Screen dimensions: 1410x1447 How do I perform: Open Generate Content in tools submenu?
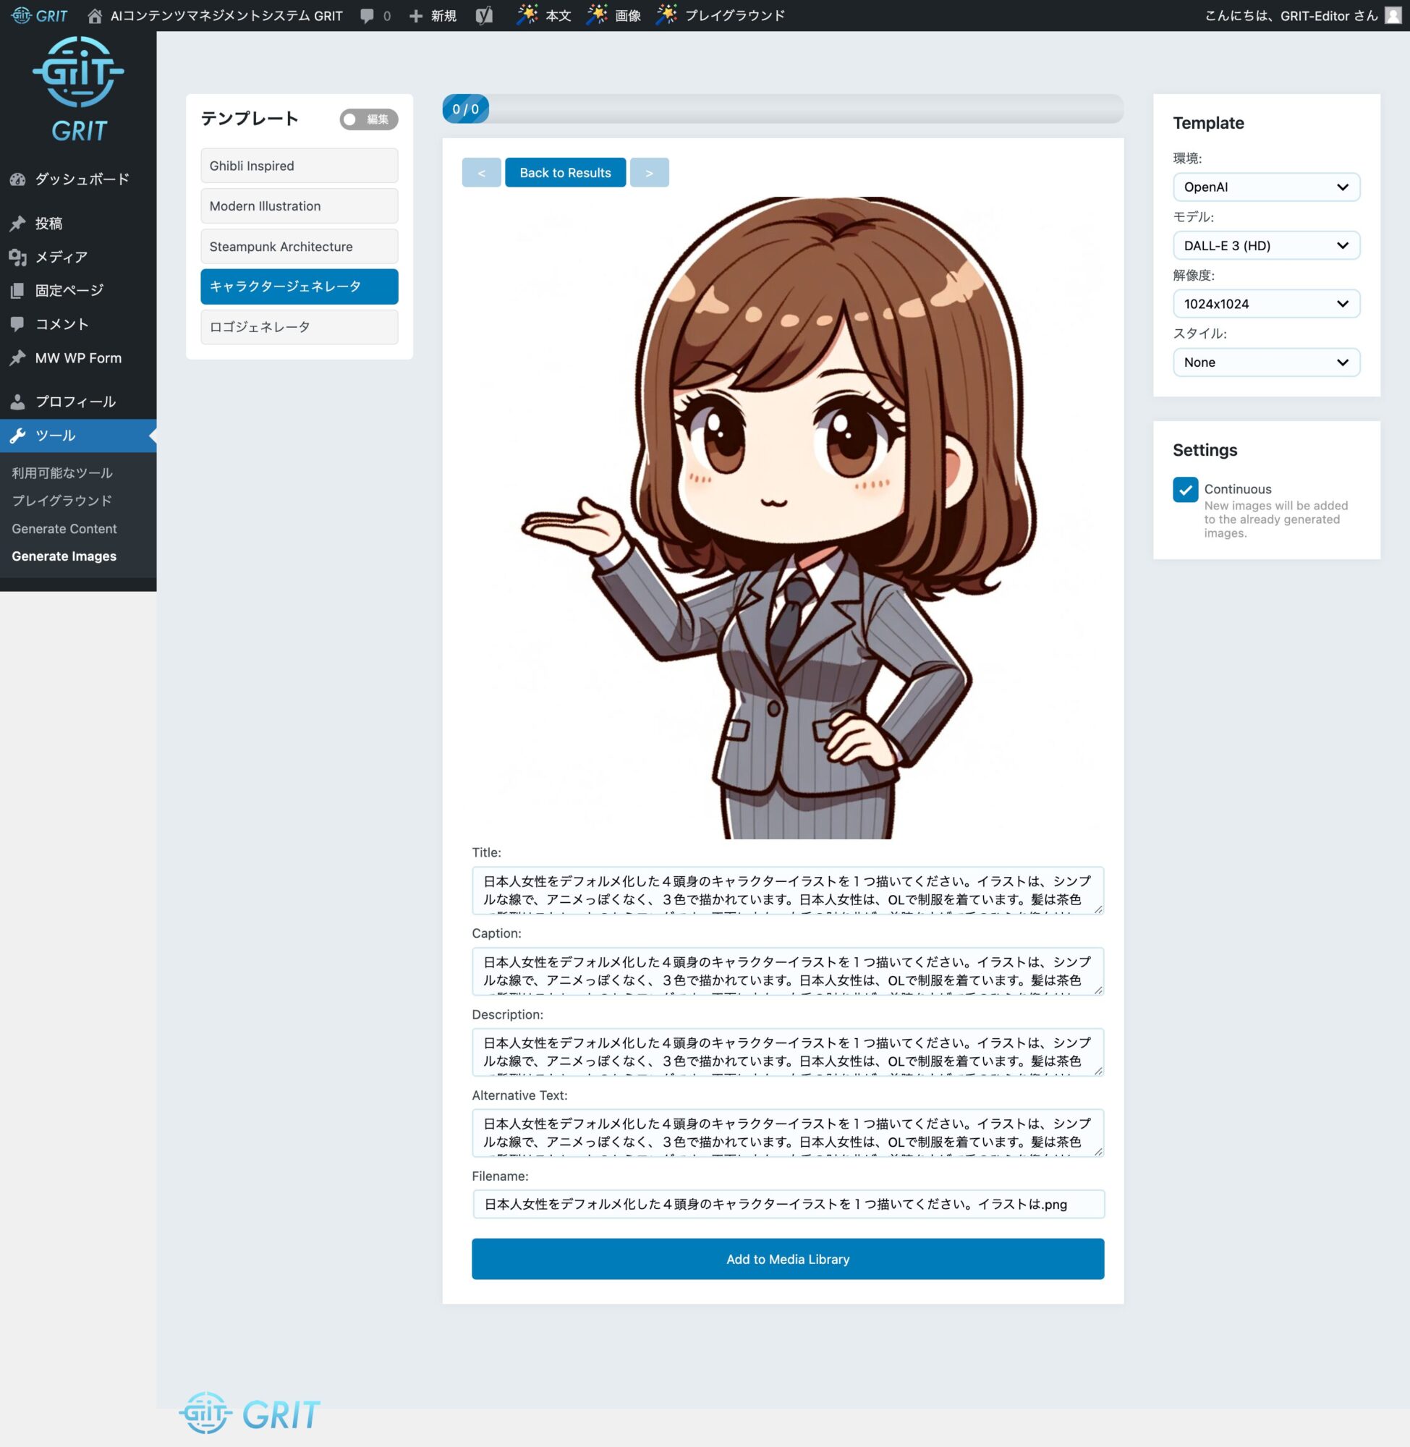coord(64,529)
